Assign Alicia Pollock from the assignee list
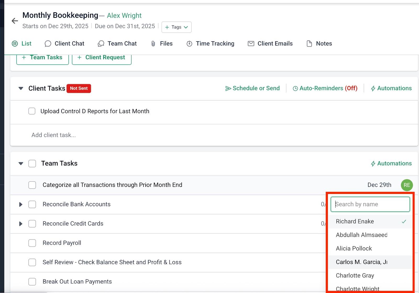The image size is (419, 293). tap(354, 248)
